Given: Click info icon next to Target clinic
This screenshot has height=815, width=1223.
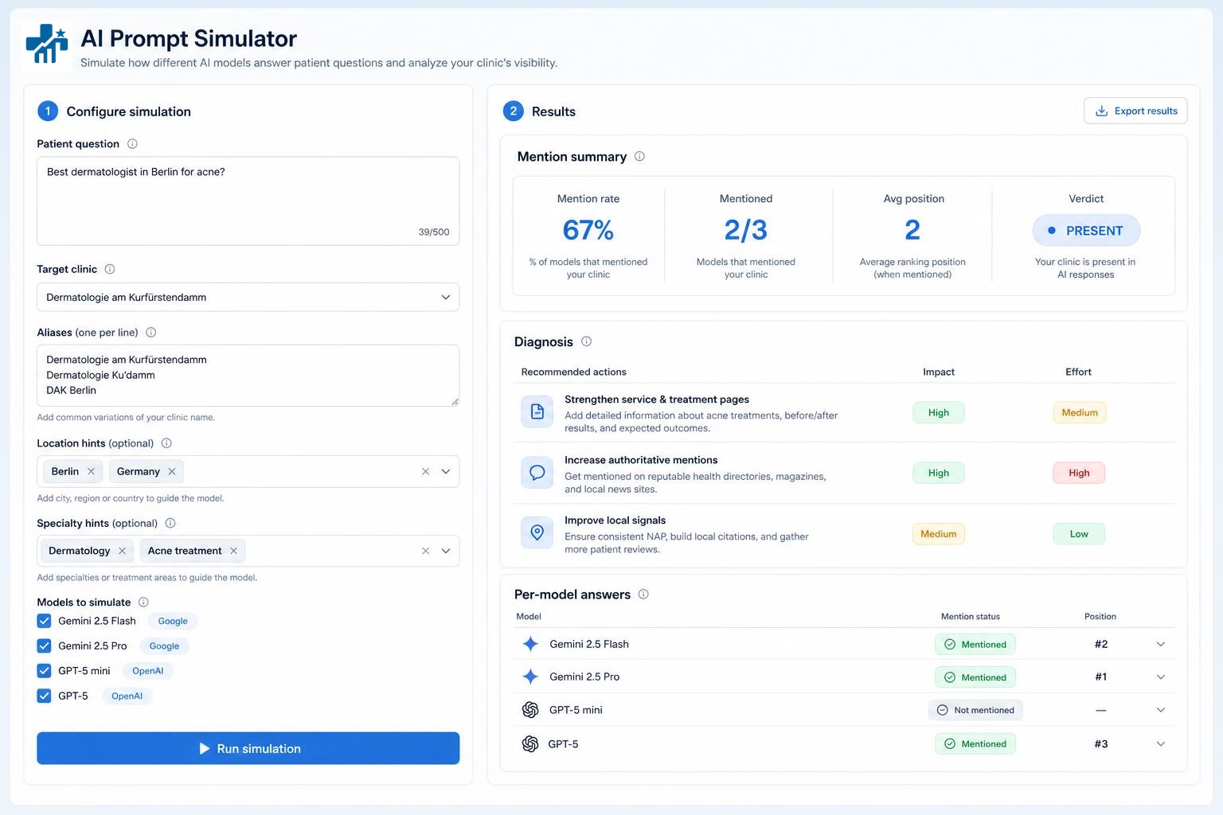Looking at the screenshot, I should [110, 269].
